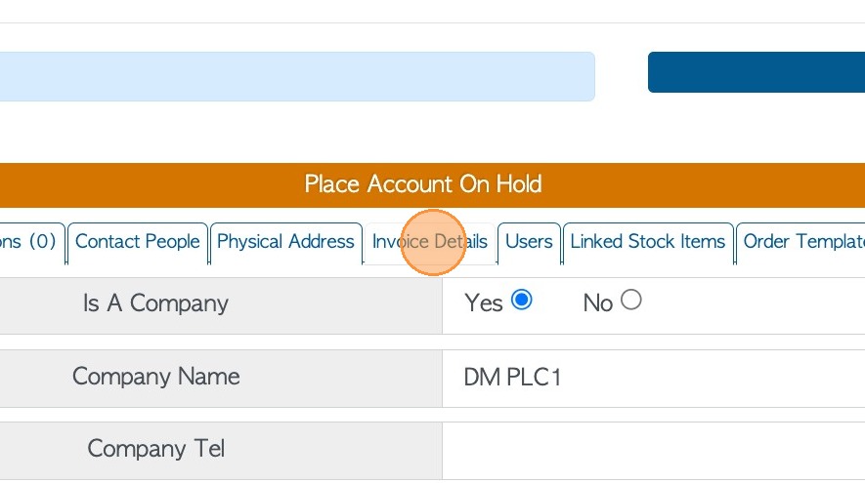Click the dark blue button at top
The image size is (865, 483).
tap(756, 72)
